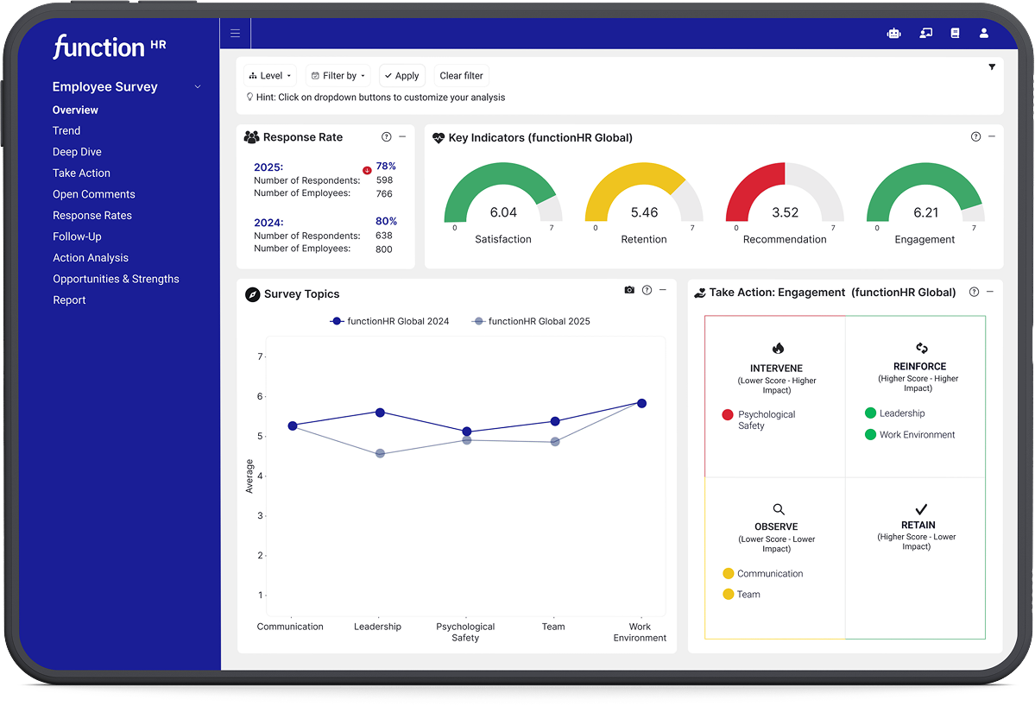Image resolution: width=1035 pixels, height=706 pixels.
Task: Show help for the Survey Topics panel
Action: point(647,290)
